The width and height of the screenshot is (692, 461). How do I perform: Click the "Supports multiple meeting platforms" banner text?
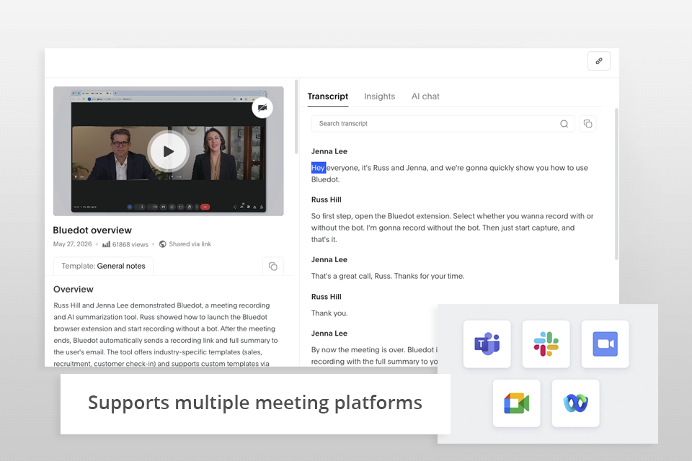click(x=255, y=403)
